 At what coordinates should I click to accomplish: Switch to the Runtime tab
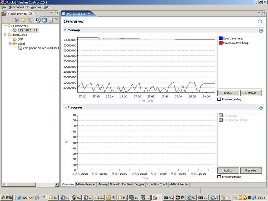coord(127,184)
